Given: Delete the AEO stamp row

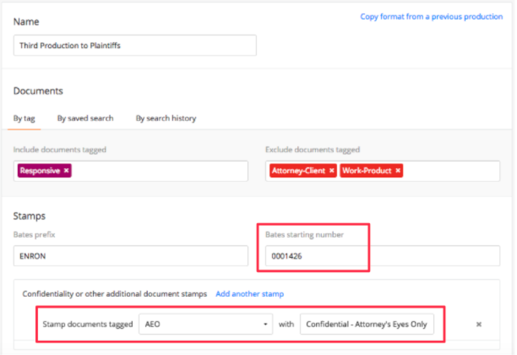Looking at the screenshot, I should (479, 324).
